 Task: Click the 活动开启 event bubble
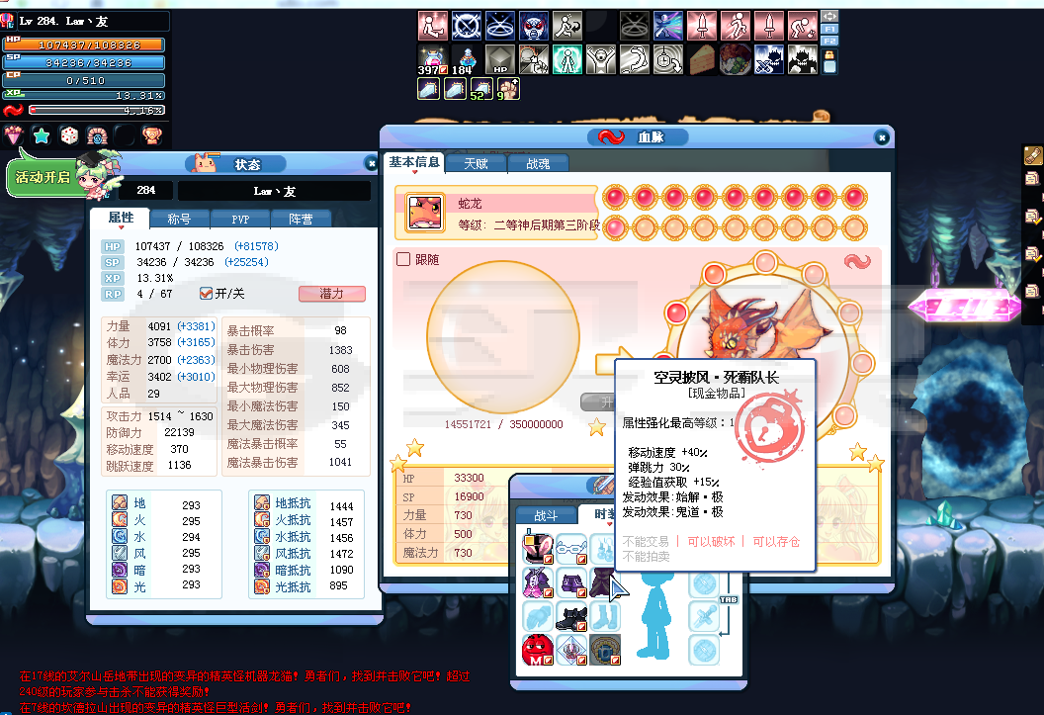[x=44, y=177]
